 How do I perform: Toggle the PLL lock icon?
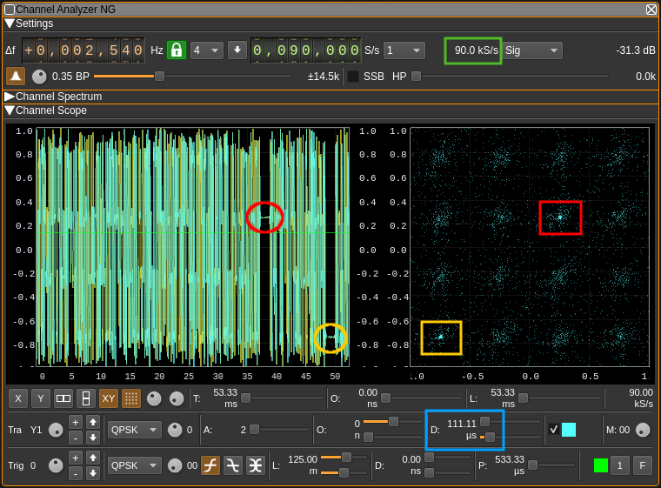177,50
